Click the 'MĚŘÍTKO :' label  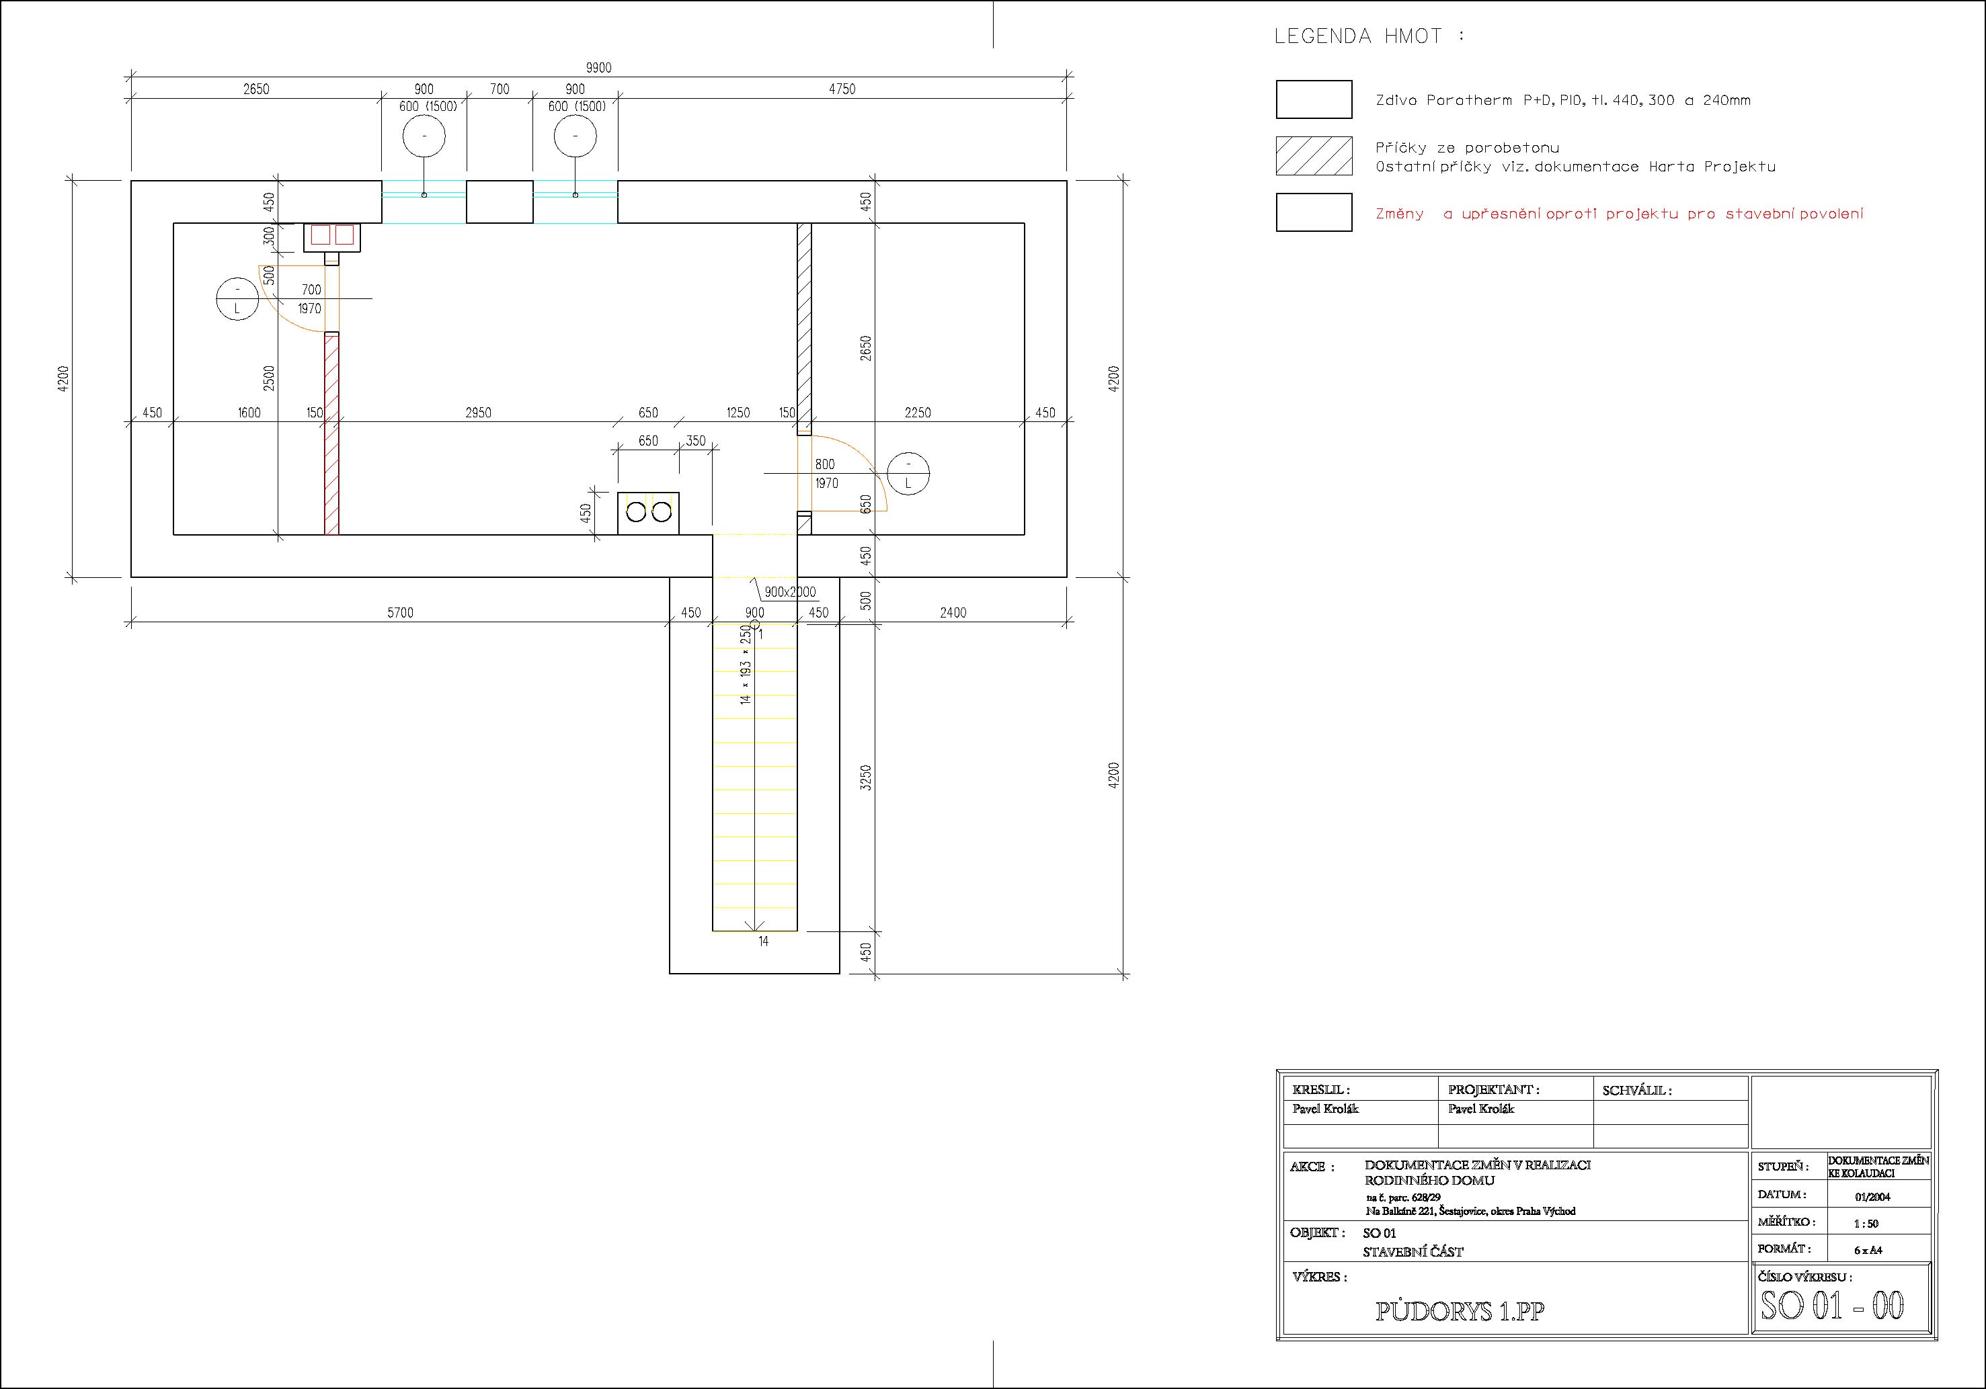1786,1222
